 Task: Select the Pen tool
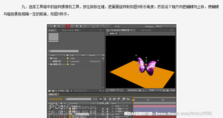tap(81, 26)
